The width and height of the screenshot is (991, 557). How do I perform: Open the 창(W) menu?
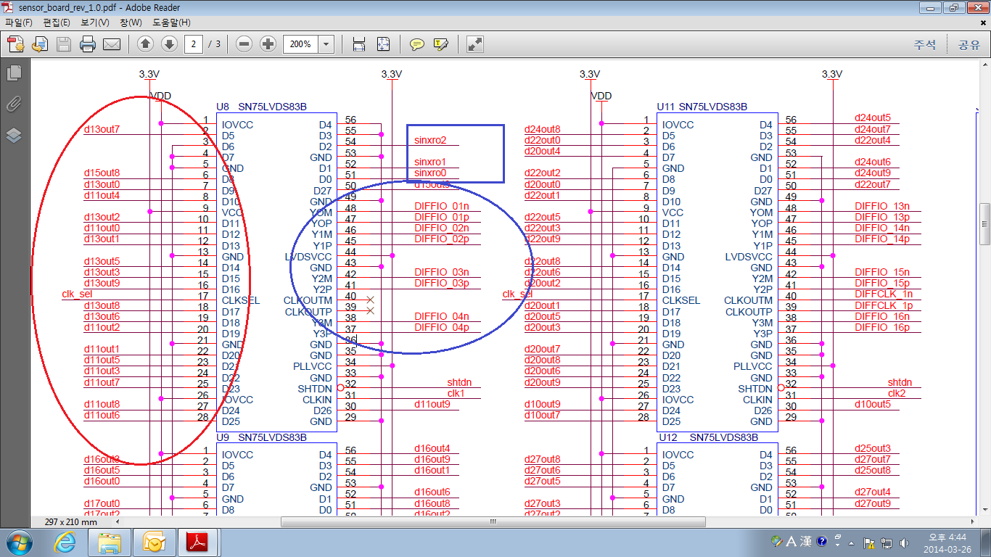(x=131, y=22)
